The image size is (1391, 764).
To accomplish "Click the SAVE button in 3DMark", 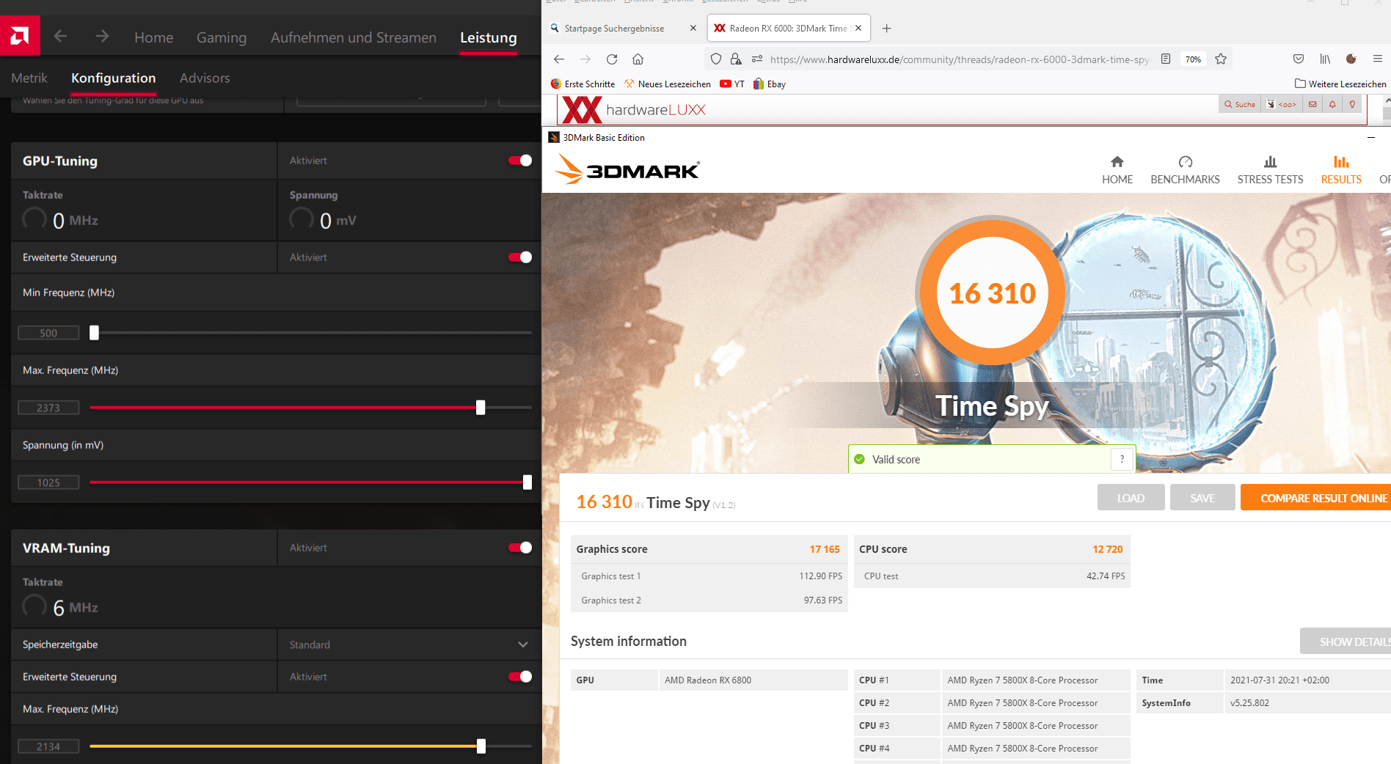I will click(x=1202, y=498).
